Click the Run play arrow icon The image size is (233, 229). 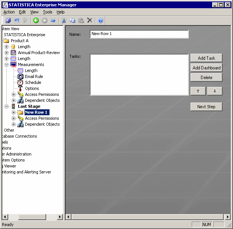click(25, 21)
